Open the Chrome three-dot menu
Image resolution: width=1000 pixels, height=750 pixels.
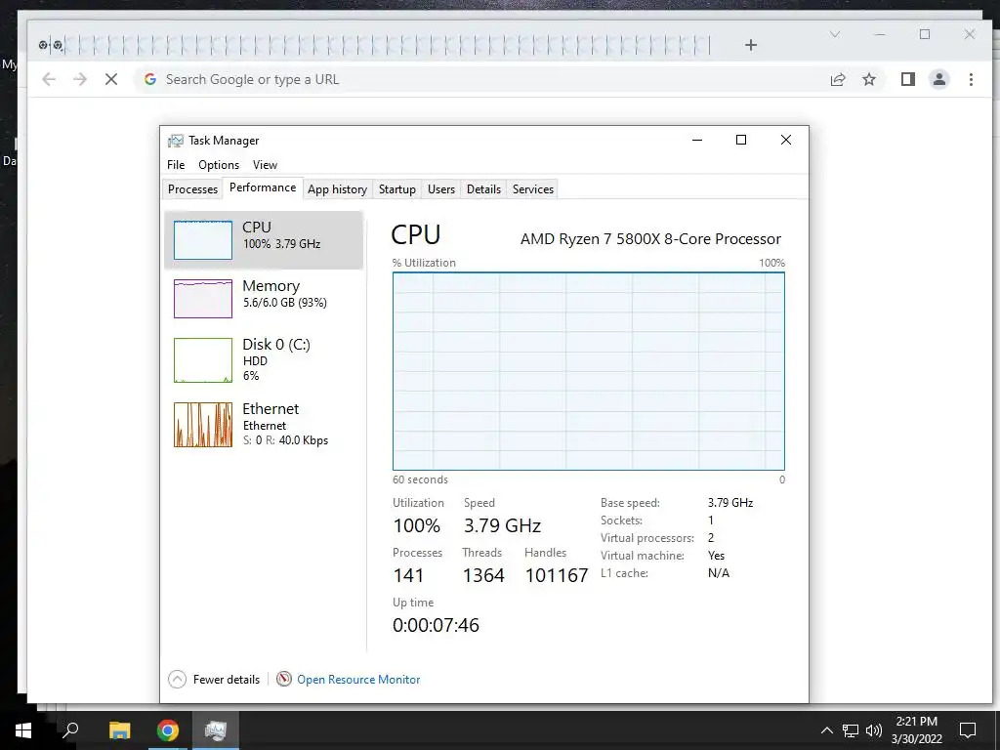pos(971,79)
